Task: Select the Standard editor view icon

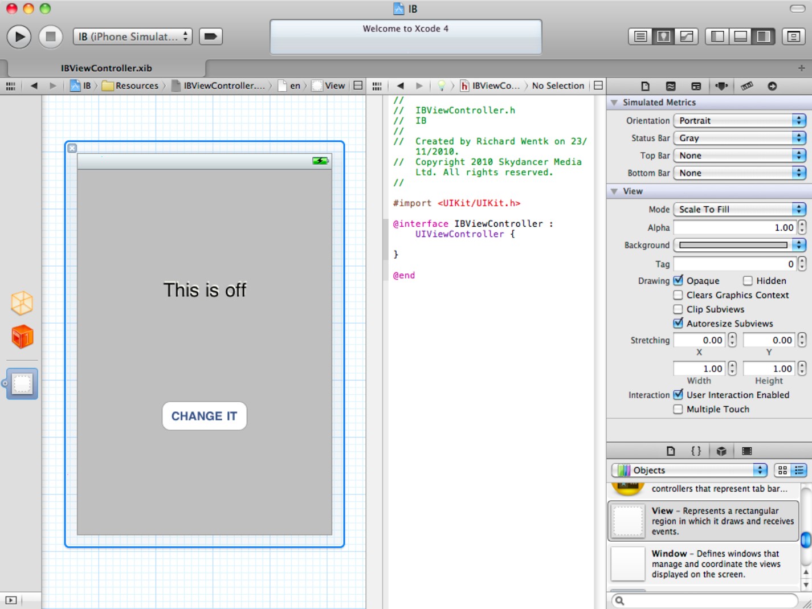Action: pos(640,36)
